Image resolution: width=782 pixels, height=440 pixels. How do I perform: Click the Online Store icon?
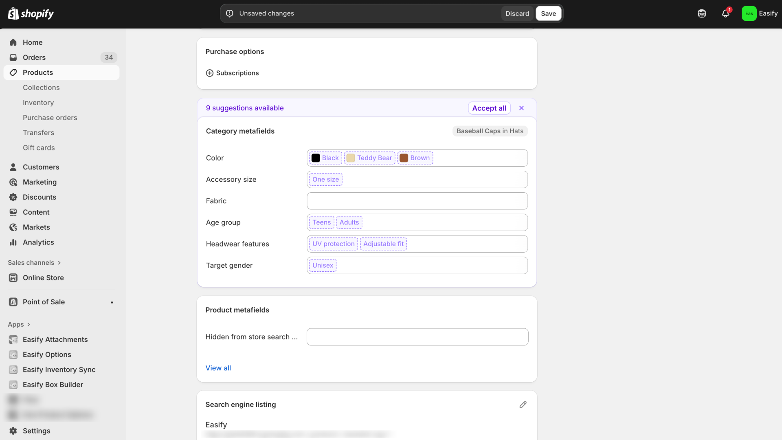[13, 278]
